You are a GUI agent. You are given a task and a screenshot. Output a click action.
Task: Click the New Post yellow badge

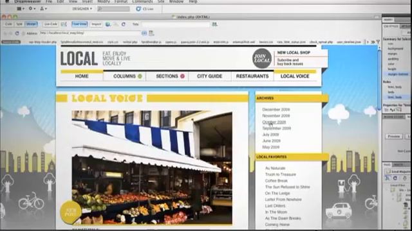coord(70,212)
